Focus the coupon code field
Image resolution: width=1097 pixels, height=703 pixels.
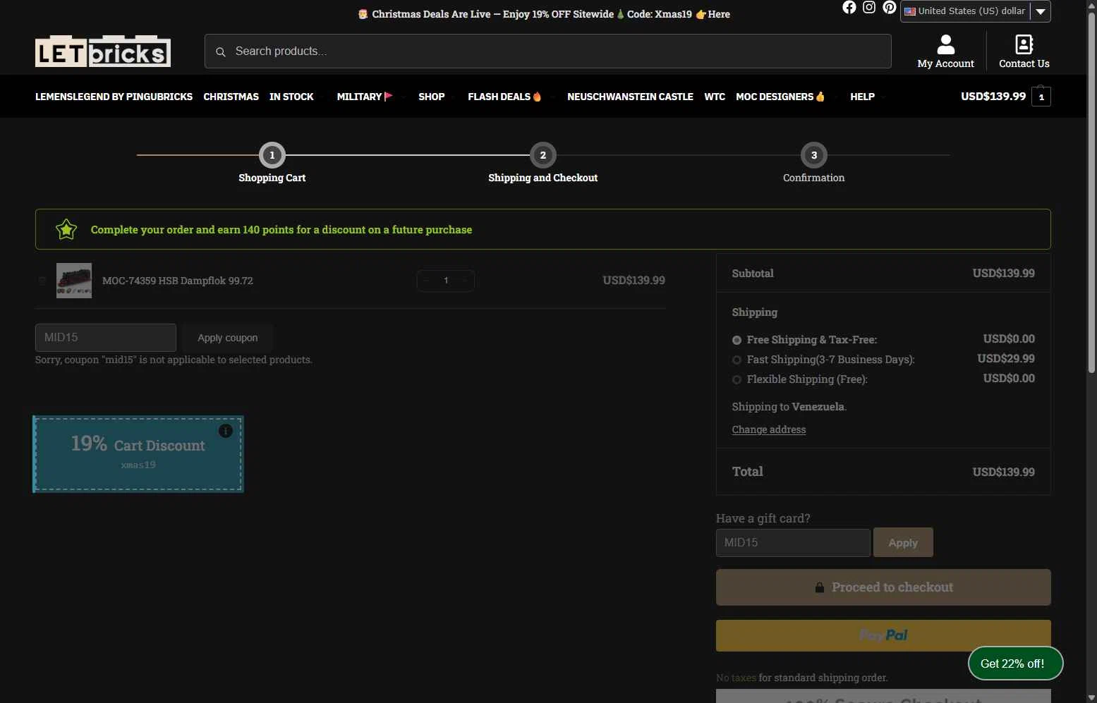(106, 338)
